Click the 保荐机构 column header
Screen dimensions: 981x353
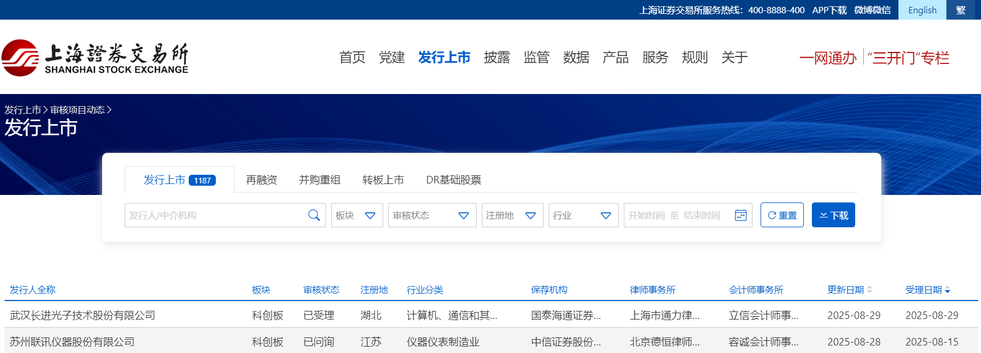coord(549,290)
